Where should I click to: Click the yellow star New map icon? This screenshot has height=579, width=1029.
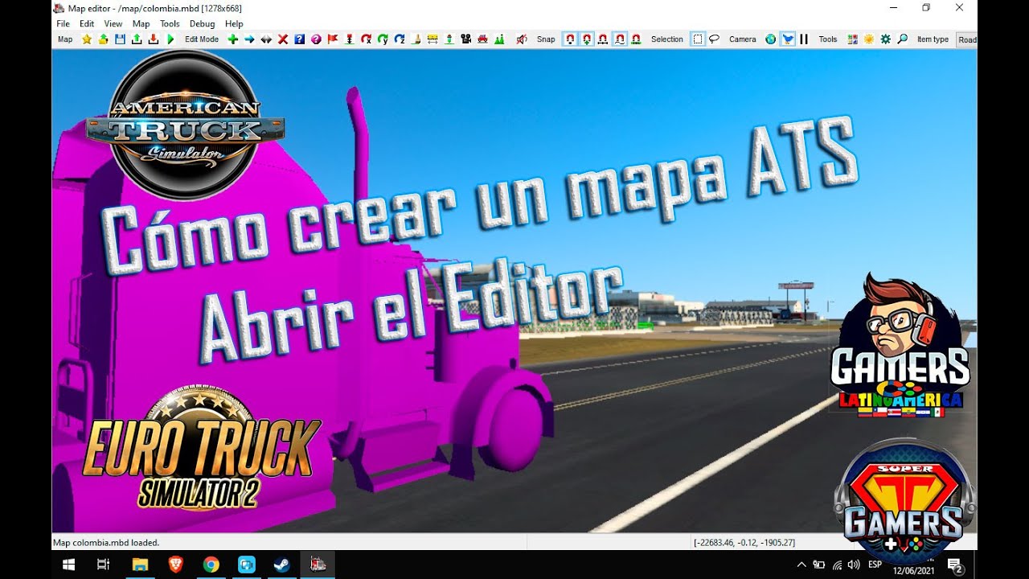[x=87, y=39]
